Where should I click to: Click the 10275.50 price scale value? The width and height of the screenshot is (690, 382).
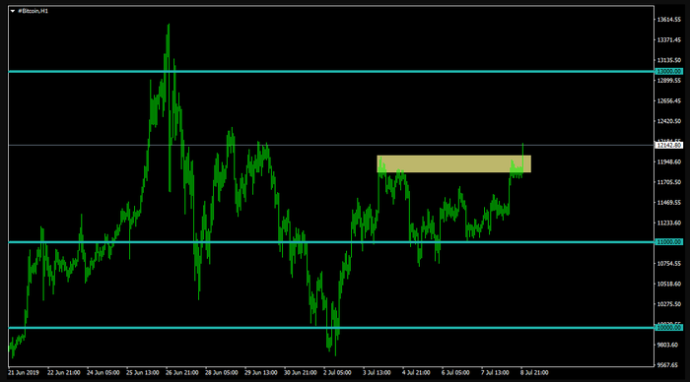[669, 304]
